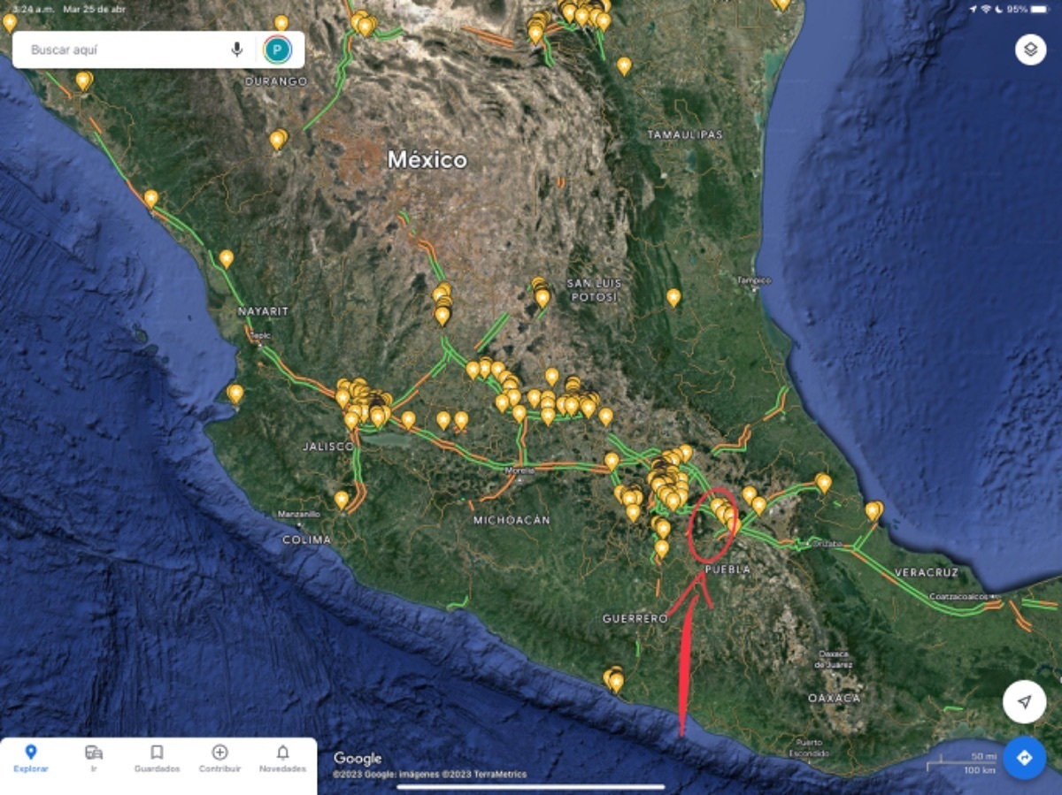Select the saved pin on Guerrero coast

(613, 679)
